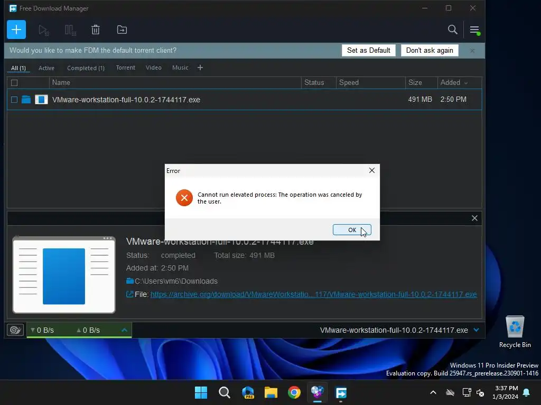Click Don't ask again button

pos(430,50)
